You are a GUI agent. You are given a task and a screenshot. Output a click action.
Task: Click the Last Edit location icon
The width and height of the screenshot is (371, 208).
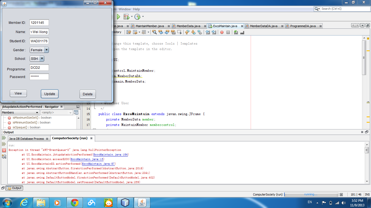[x=129, y=32]
